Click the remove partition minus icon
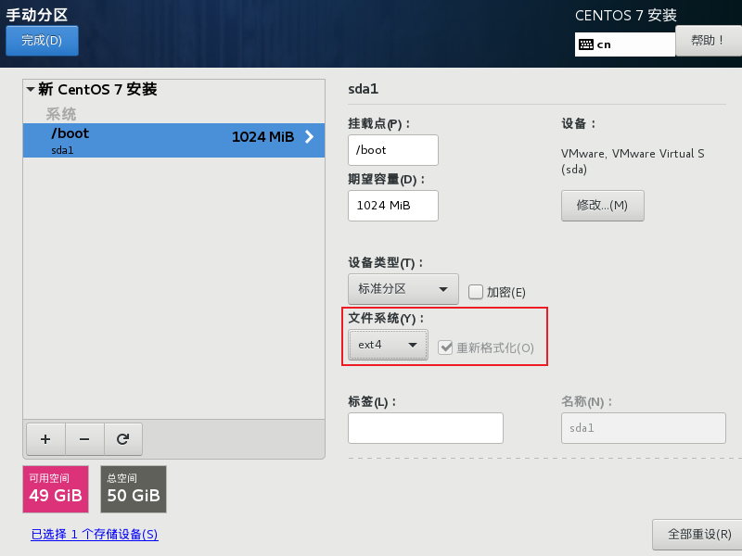 84,439
